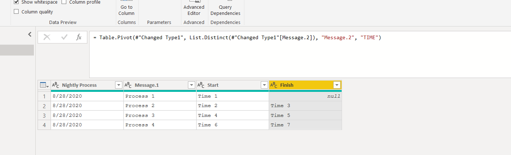Click the Process 4 cell
511x155 pixels.
(x=160, y=125)
